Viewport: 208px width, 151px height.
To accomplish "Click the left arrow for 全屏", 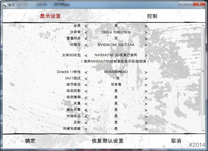I will (x=86, y=26).
